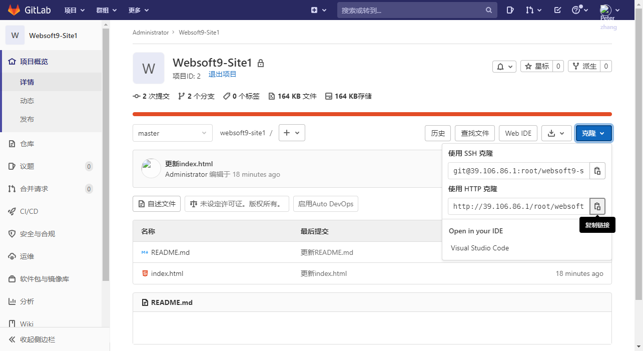Copy the HTTP clone URL
The image size is (643, 351).
[x=597, y=206]
